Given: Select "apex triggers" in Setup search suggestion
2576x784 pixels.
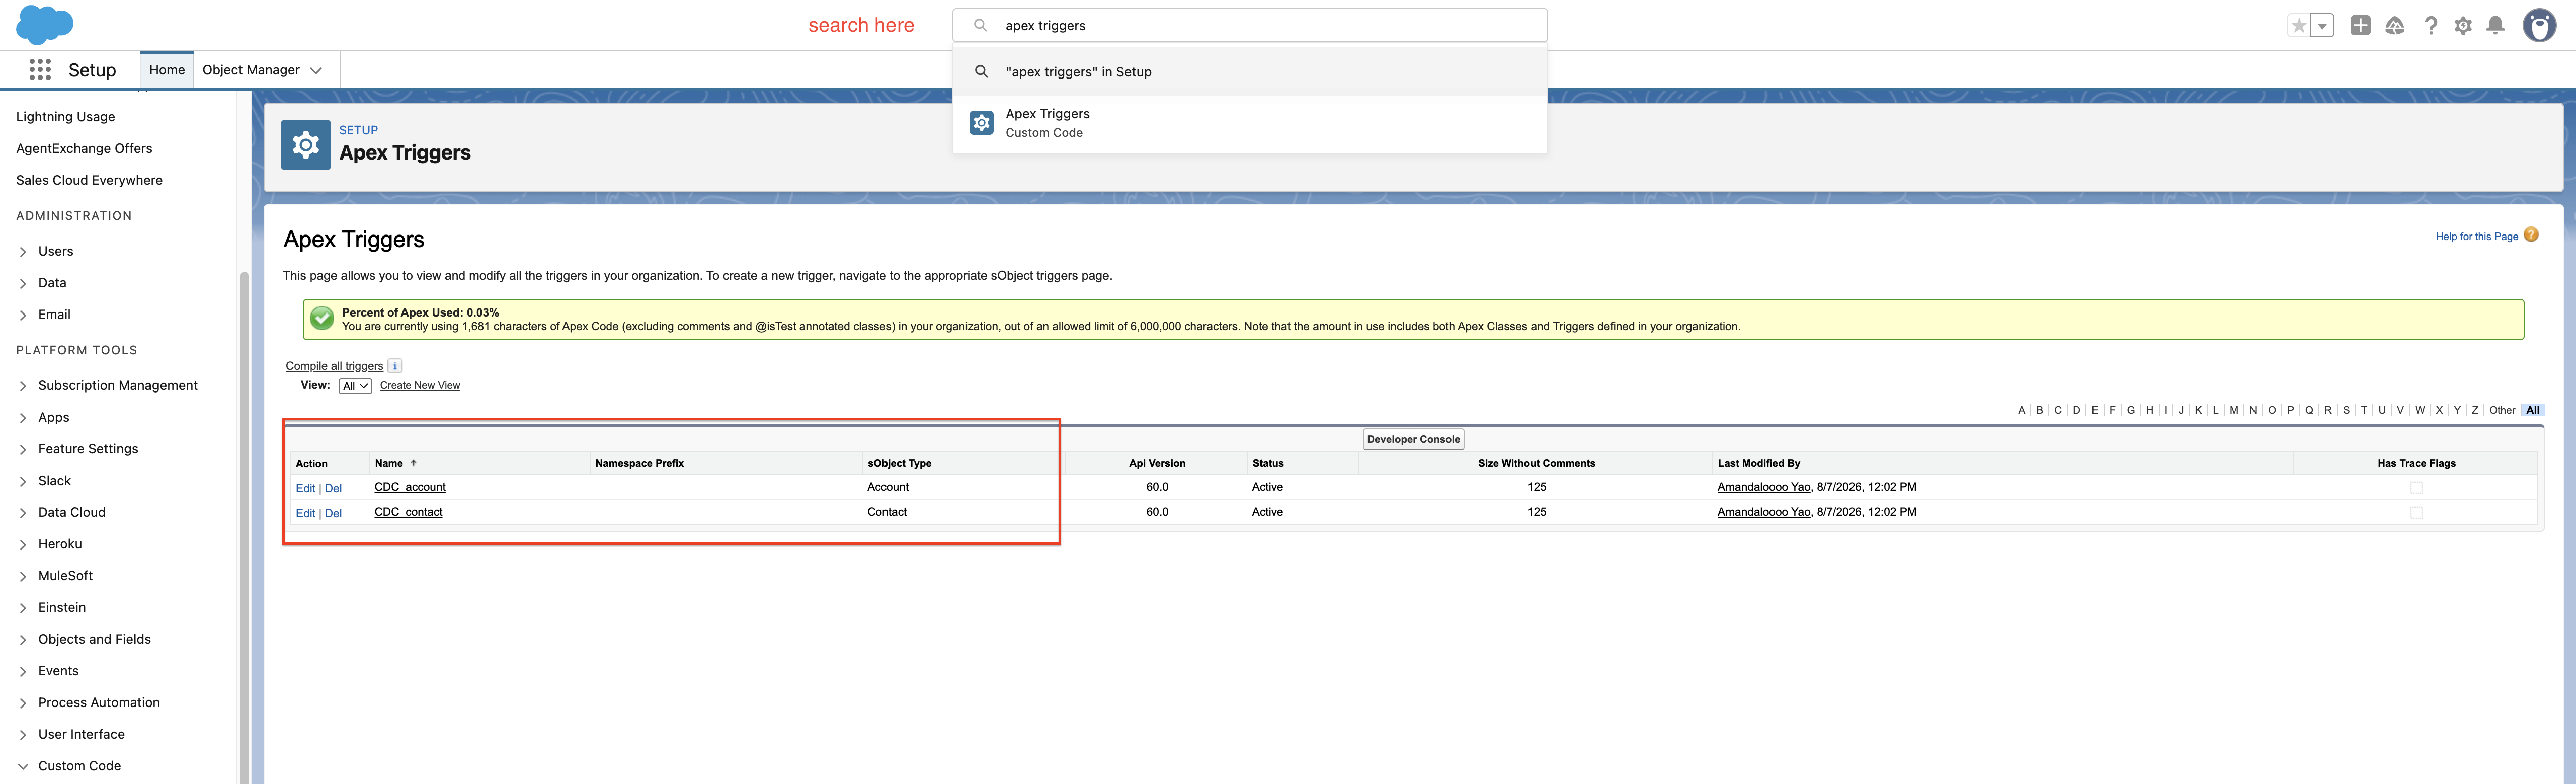Looking at the screenshot, I should click(1250, 72).
